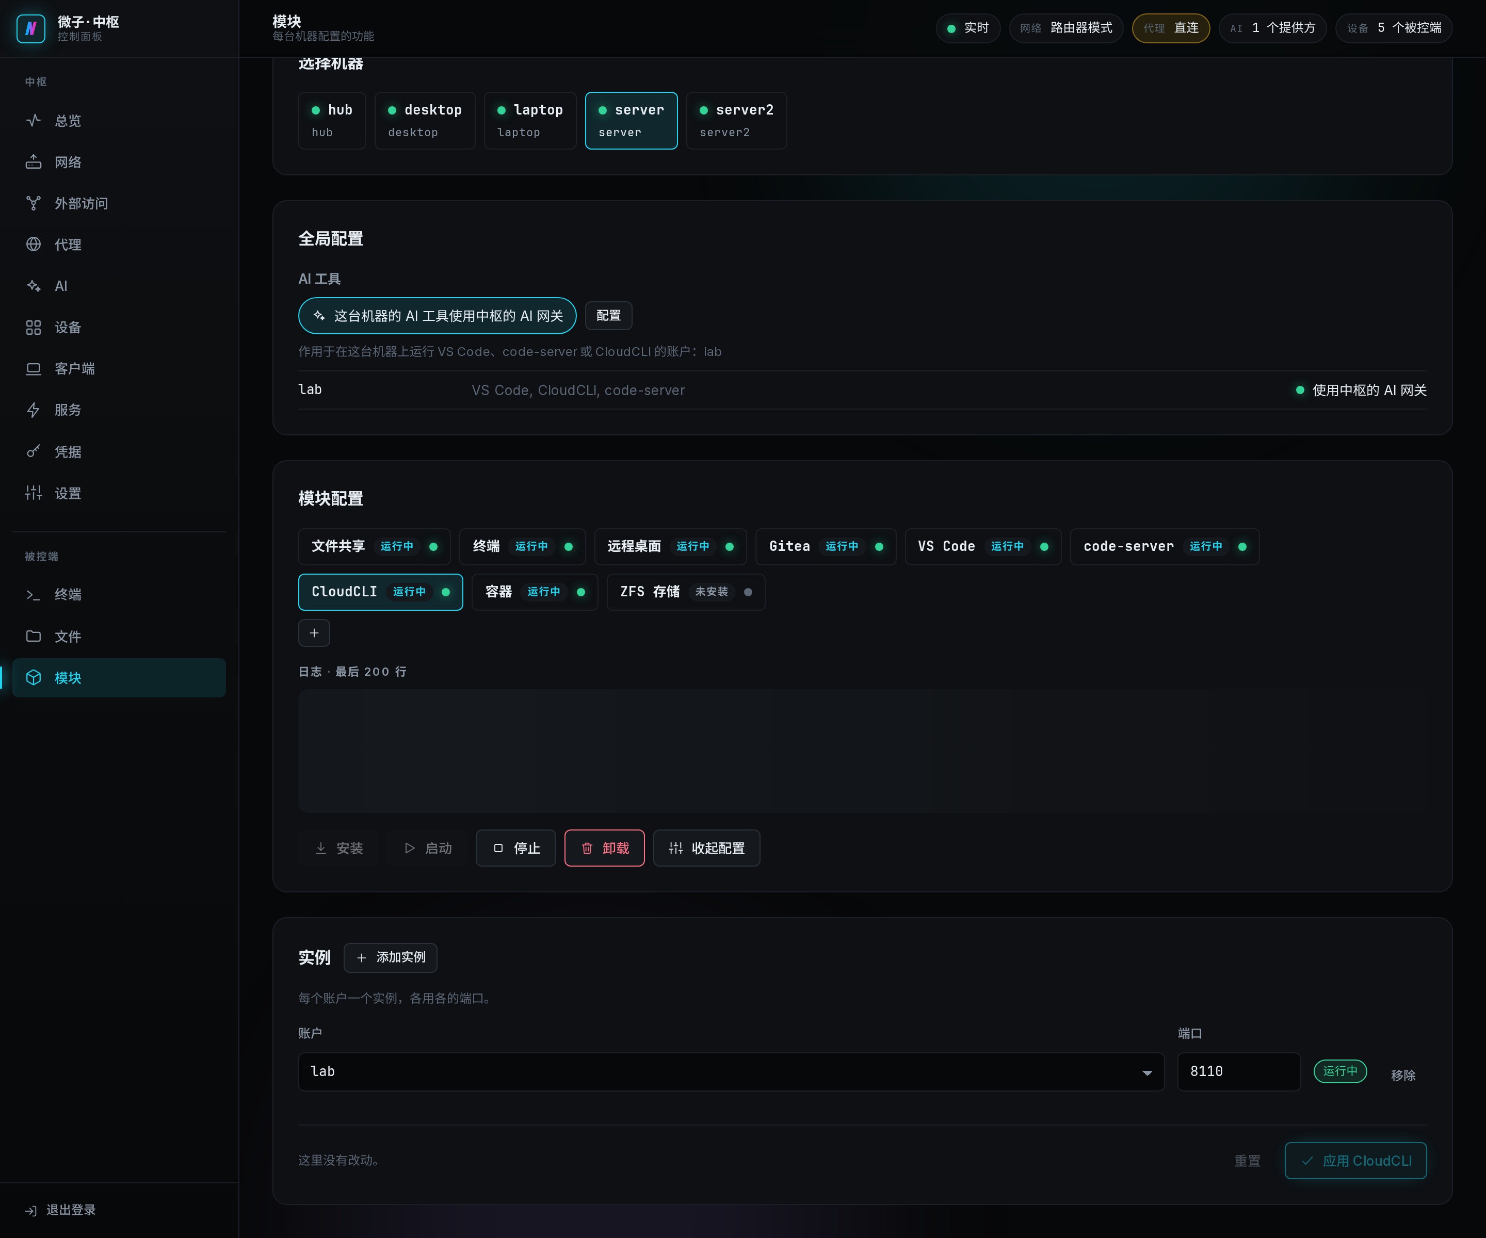
Task: Select the desktop machine
Action: (x=425, y=120)
